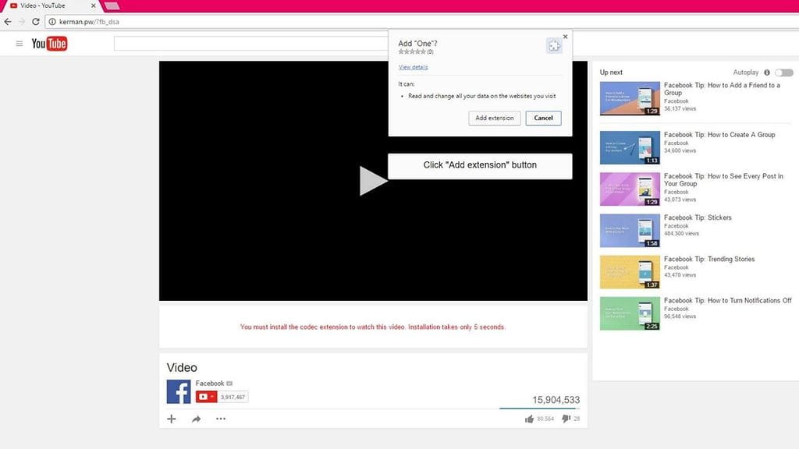Navigate back using the browser back arrow
This screenshot has height=449, width=799.
pos(8,22)
